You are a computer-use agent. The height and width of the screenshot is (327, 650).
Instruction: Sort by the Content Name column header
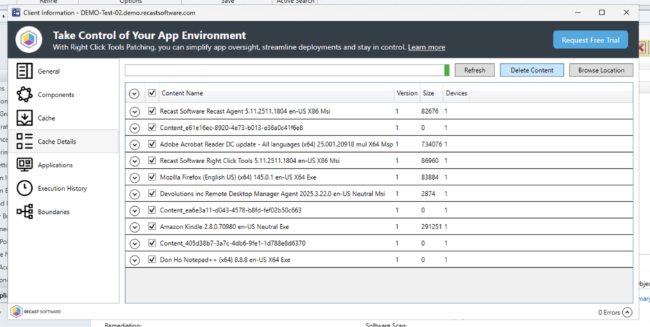pos(182,93)
